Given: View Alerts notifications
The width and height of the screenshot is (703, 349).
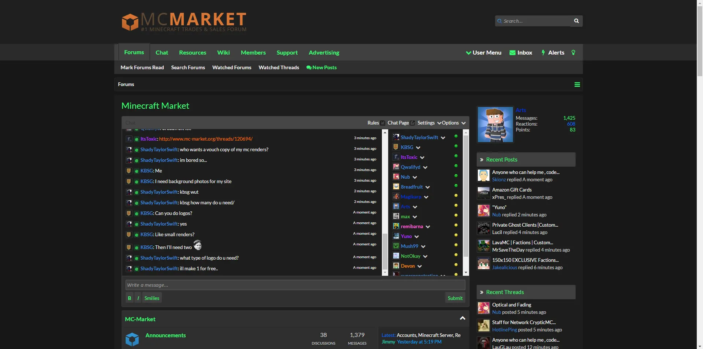Looking at the screenshot, I should pos(553,53).
